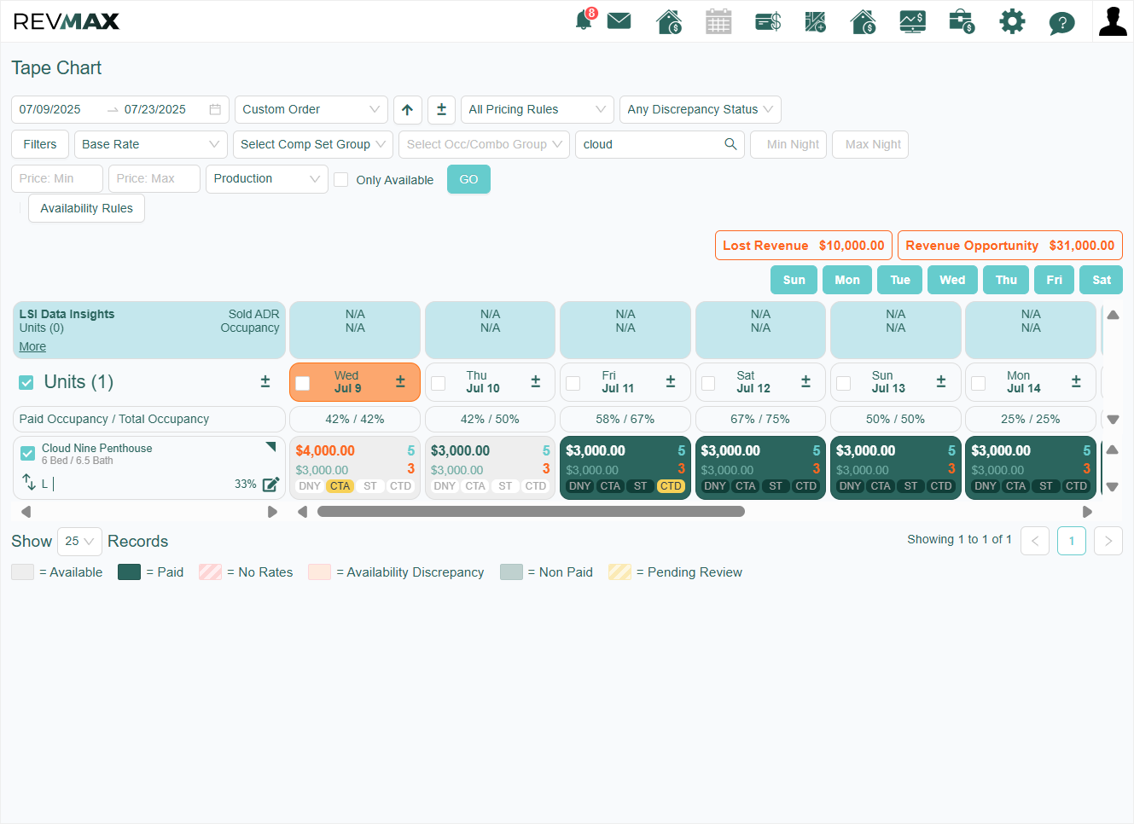Click the search magnifier in cloud field
The height and width of the screenshot is (824, 1134).
[730, 144]
